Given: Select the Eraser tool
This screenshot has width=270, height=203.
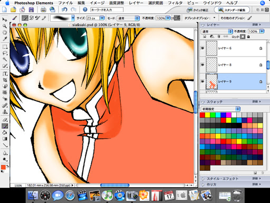Looking at the screenshot, I should coord(5,120).
